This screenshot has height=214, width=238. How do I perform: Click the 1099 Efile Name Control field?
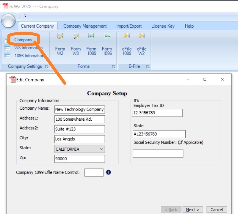tap(94, 172)
